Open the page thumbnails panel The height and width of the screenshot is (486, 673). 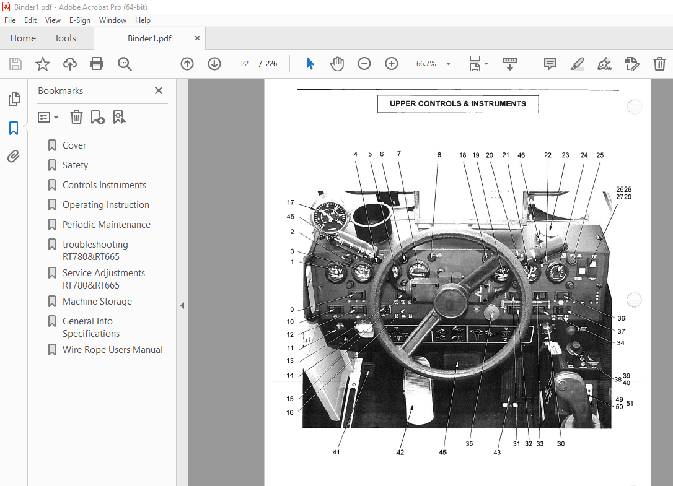[14, 99]
